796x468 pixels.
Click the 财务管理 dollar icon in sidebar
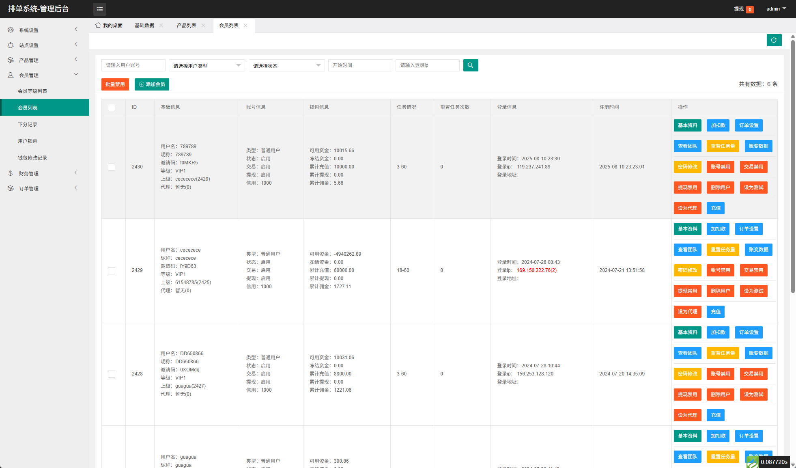point(11,173)
